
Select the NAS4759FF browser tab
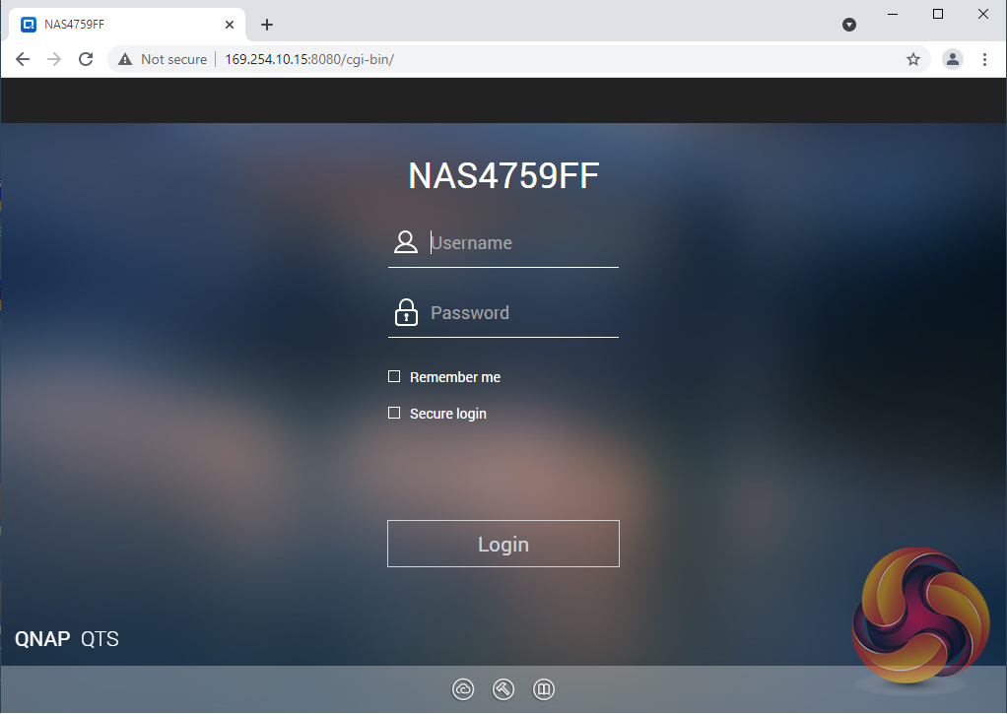pos(127,25)
